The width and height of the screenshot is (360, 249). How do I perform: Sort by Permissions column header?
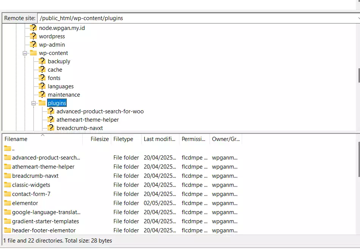(x=194, y=139)
